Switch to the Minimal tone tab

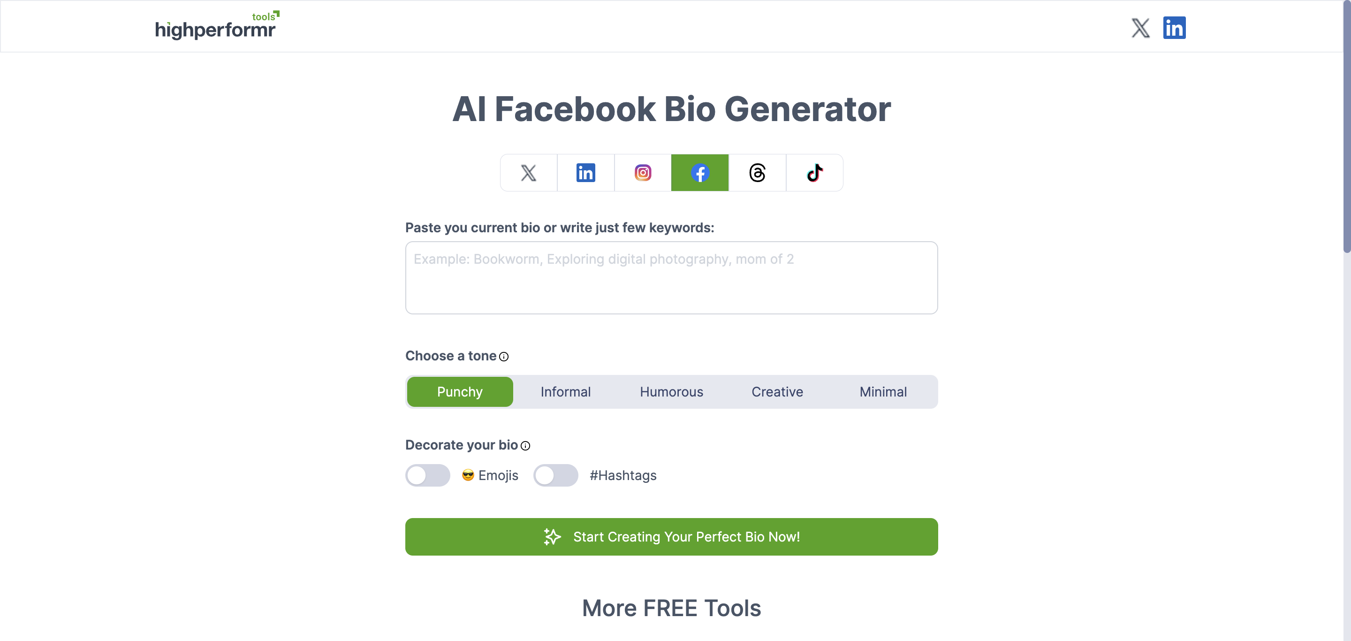coord(883,391)
